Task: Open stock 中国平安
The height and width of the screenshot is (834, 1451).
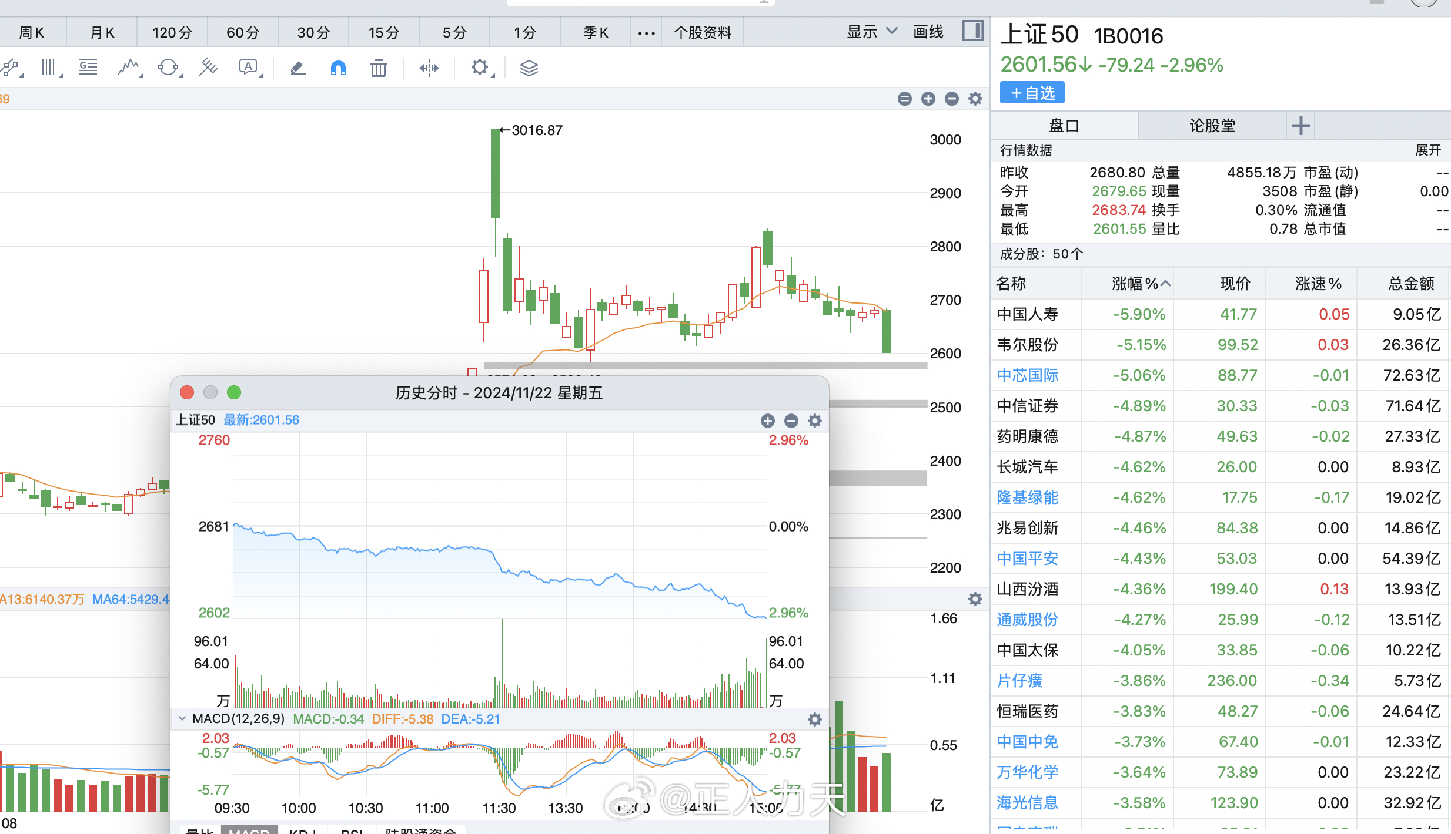Action: pos(1028,559)
